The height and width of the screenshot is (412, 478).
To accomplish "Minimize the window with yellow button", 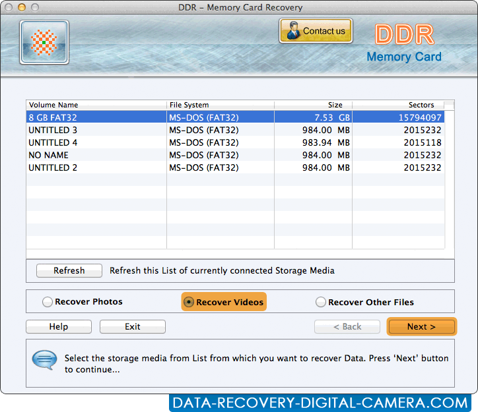I will tap(22, 7).
